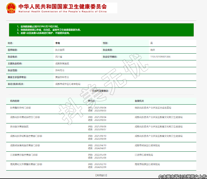Screen dimensions: 207x179
Task: Click the start date 2023/02/10
Action: (x=100, y=164)
